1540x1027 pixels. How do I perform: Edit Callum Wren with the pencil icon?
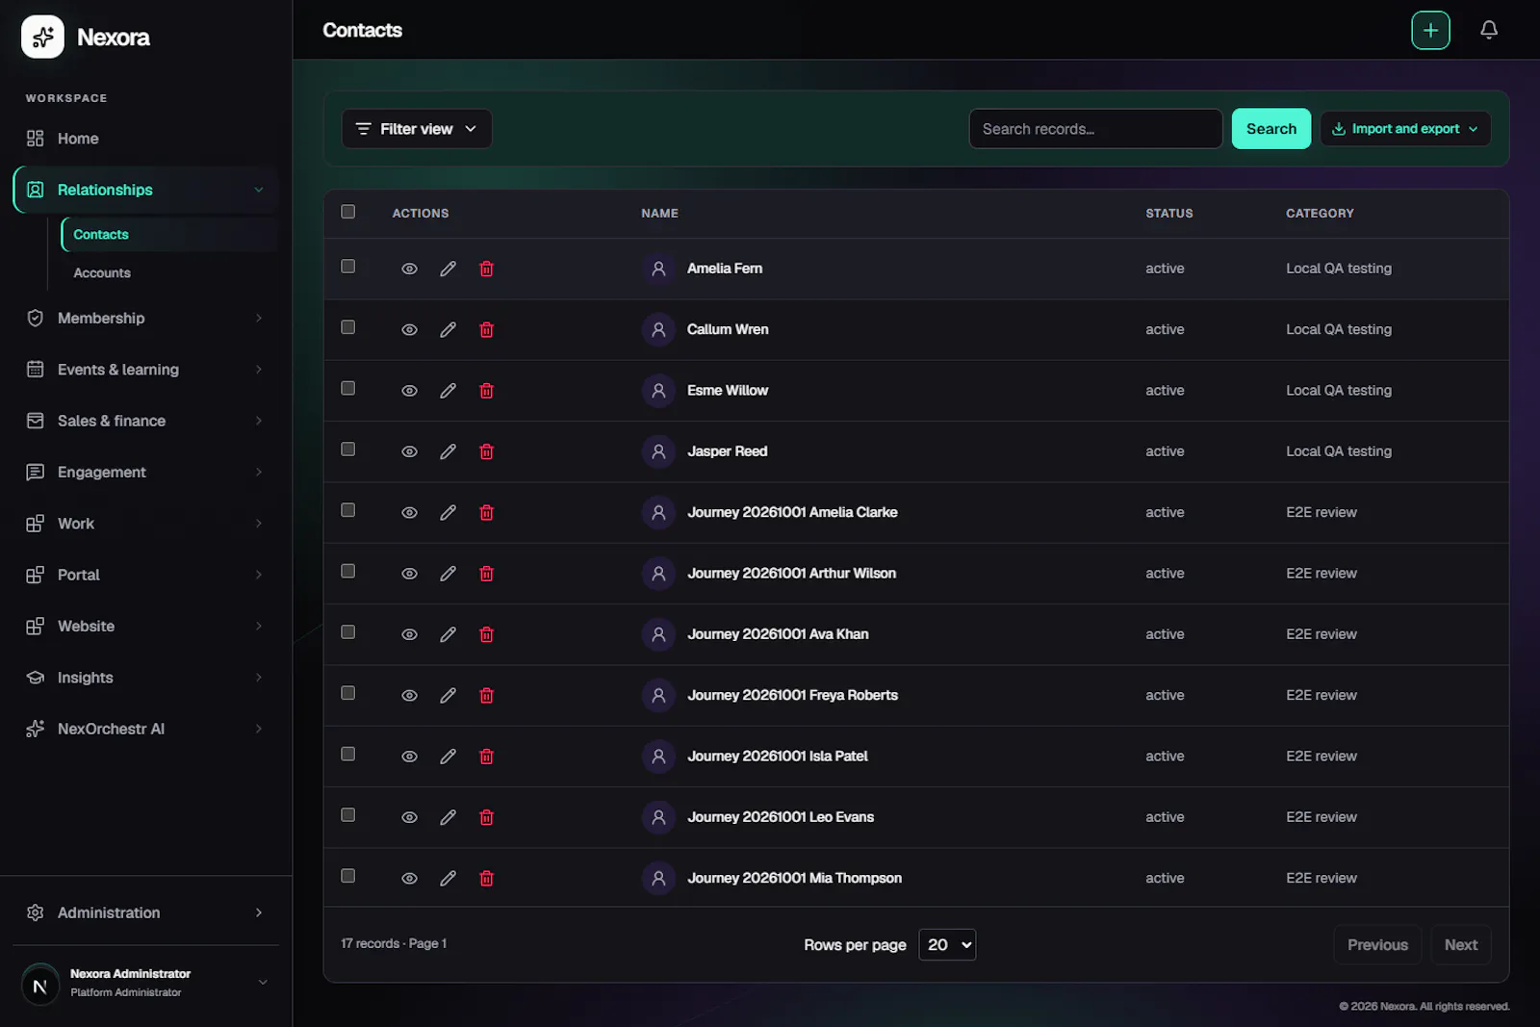click(448, 329)
